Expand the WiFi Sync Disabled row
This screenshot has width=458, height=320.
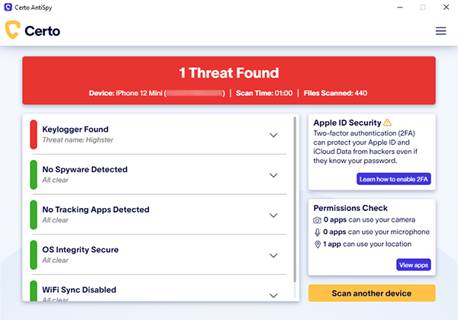273,296
